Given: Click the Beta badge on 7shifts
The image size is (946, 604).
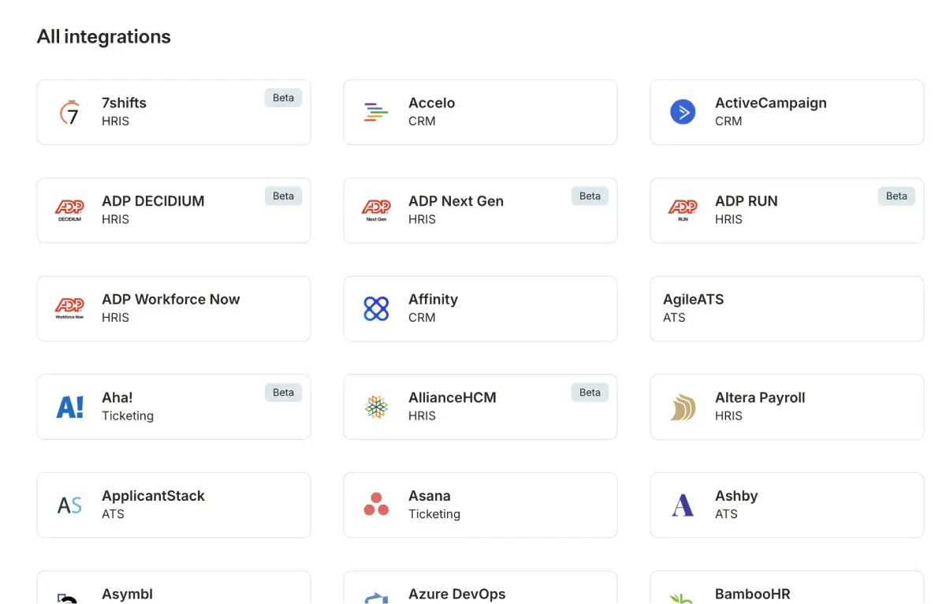Looking at the screenshot, I should (x=283, y=98).
